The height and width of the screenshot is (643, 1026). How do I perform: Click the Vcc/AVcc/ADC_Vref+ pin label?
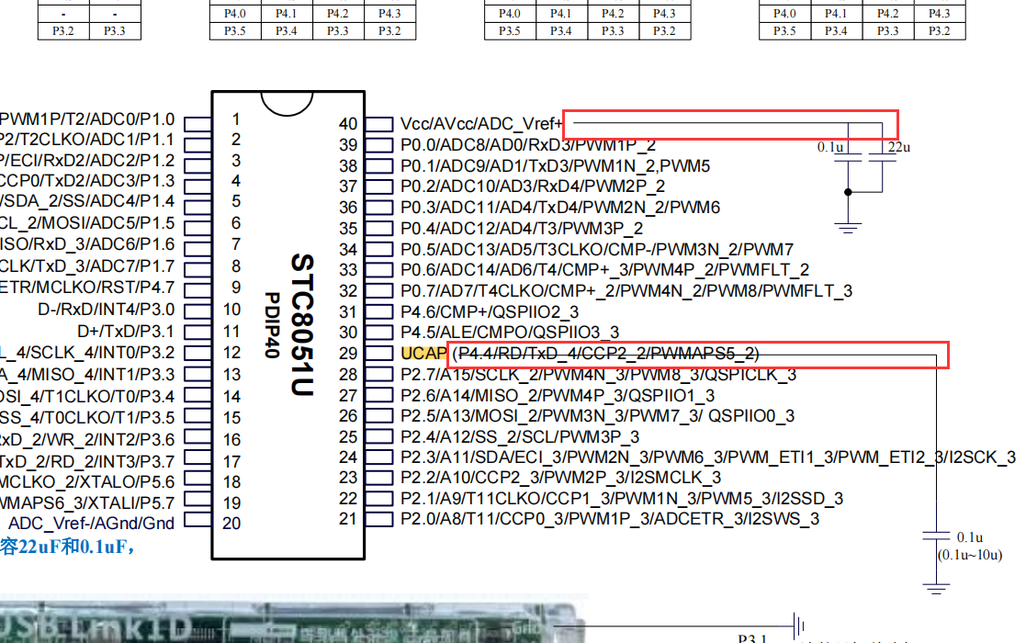coord(481,124)
